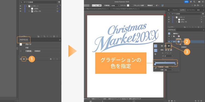Click delete layer trash in right Layers panel

click(x=201, y=27)
